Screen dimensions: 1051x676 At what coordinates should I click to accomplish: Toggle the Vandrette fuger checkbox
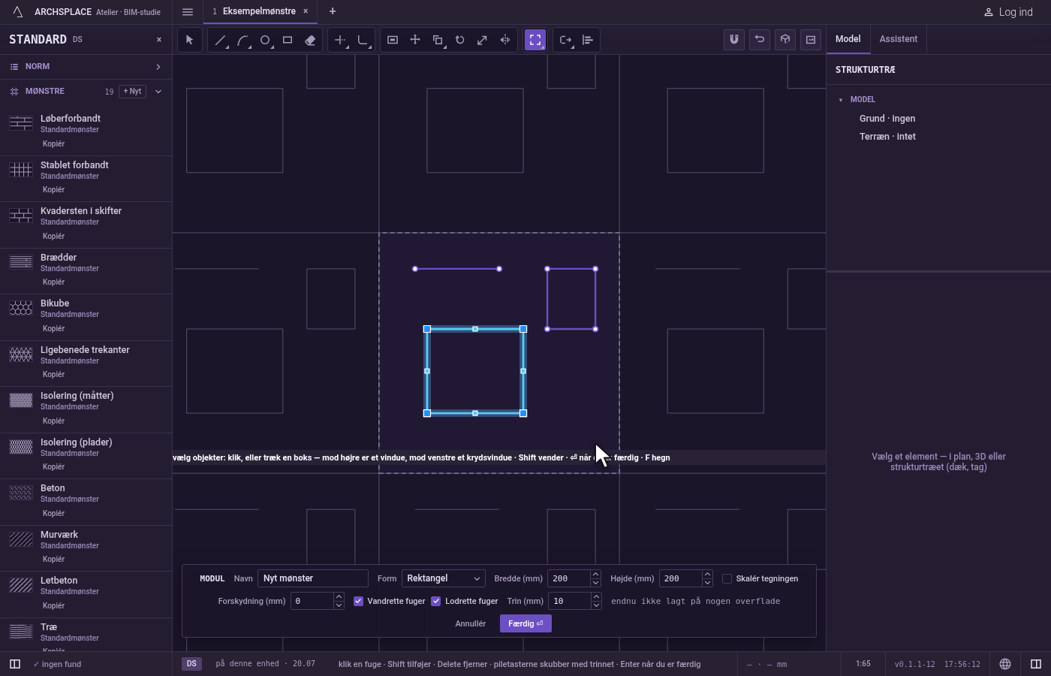[x=358, y=601]
